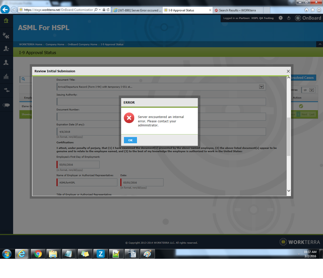Click the settings gear in the header
The width and height of the screenshot is (323, 278).
point(281,18)
